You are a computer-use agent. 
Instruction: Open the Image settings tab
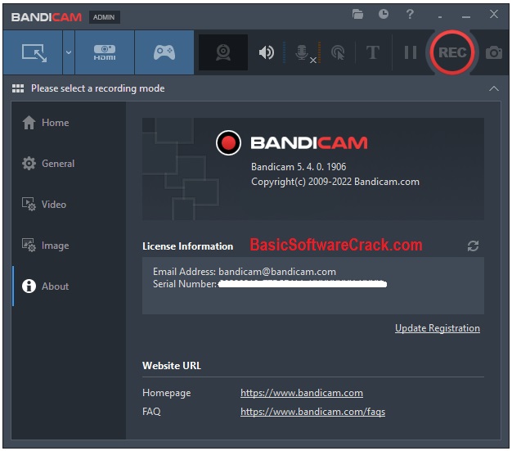click(45, 245)
